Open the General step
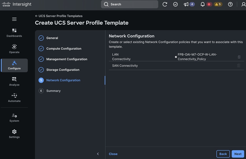246x159 pixels. tap(52, 38)
